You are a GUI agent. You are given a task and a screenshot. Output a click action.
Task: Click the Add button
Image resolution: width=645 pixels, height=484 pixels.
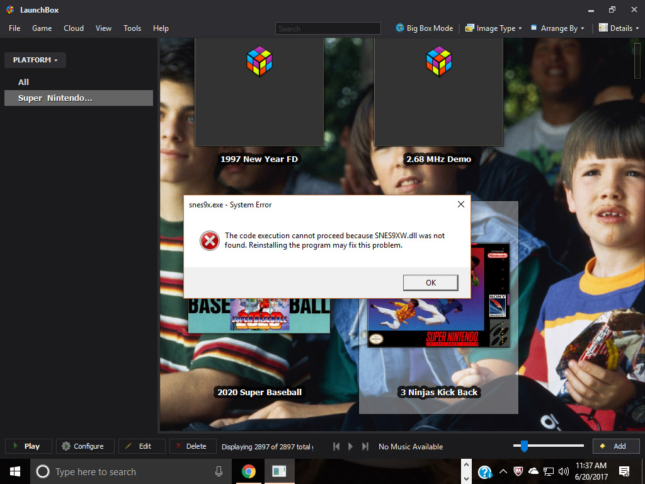tap(616, 446)
